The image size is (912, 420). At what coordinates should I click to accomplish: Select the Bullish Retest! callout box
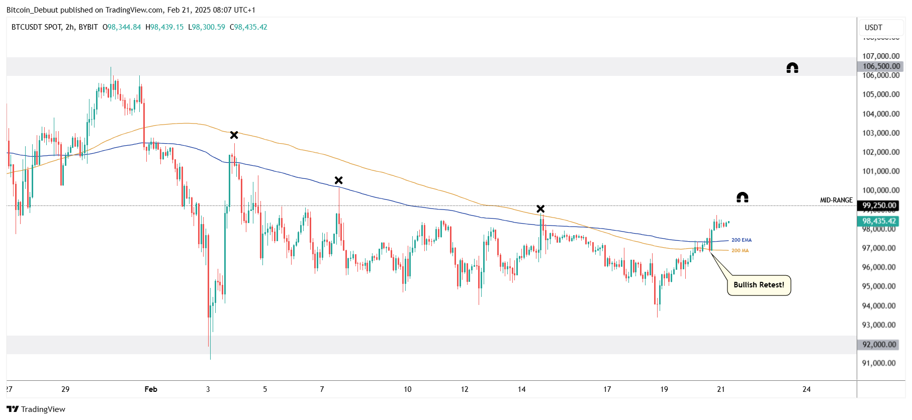click(x=758, y=285)
